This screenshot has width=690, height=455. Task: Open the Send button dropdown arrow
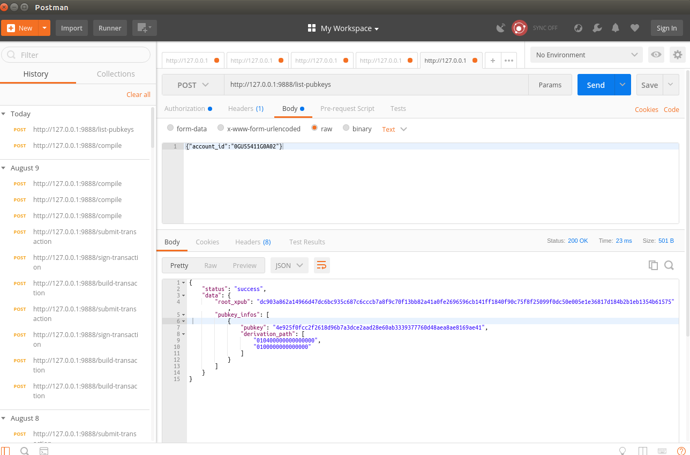(622, 85)
